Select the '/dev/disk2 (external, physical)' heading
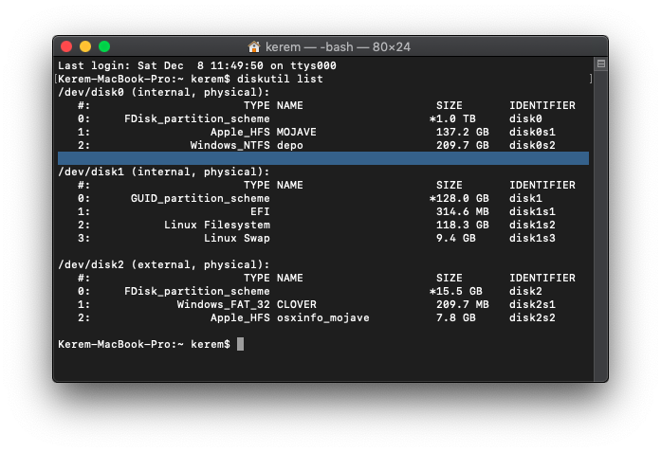Viewport: 661px width, 452px height. [163, 264]
